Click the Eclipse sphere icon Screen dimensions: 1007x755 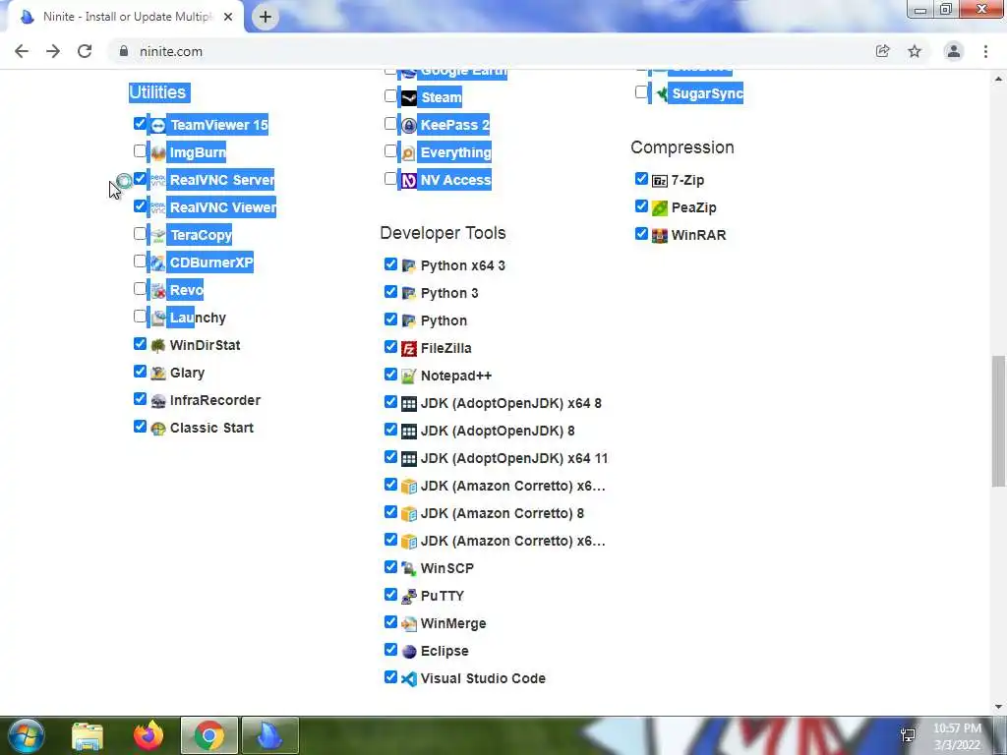[x=409, y=652]
